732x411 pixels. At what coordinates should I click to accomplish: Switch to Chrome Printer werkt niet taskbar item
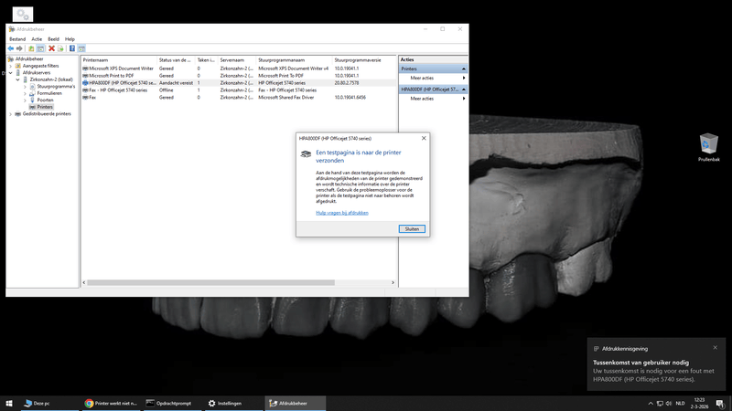coord(112,404)
